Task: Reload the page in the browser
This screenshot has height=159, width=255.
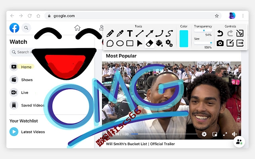Action: (29, 16)
